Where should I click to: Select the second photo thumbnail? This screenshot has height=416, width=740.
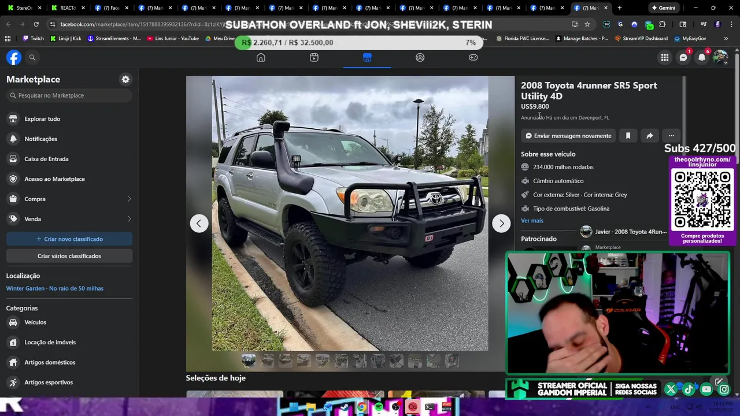[x=267, y=361]
